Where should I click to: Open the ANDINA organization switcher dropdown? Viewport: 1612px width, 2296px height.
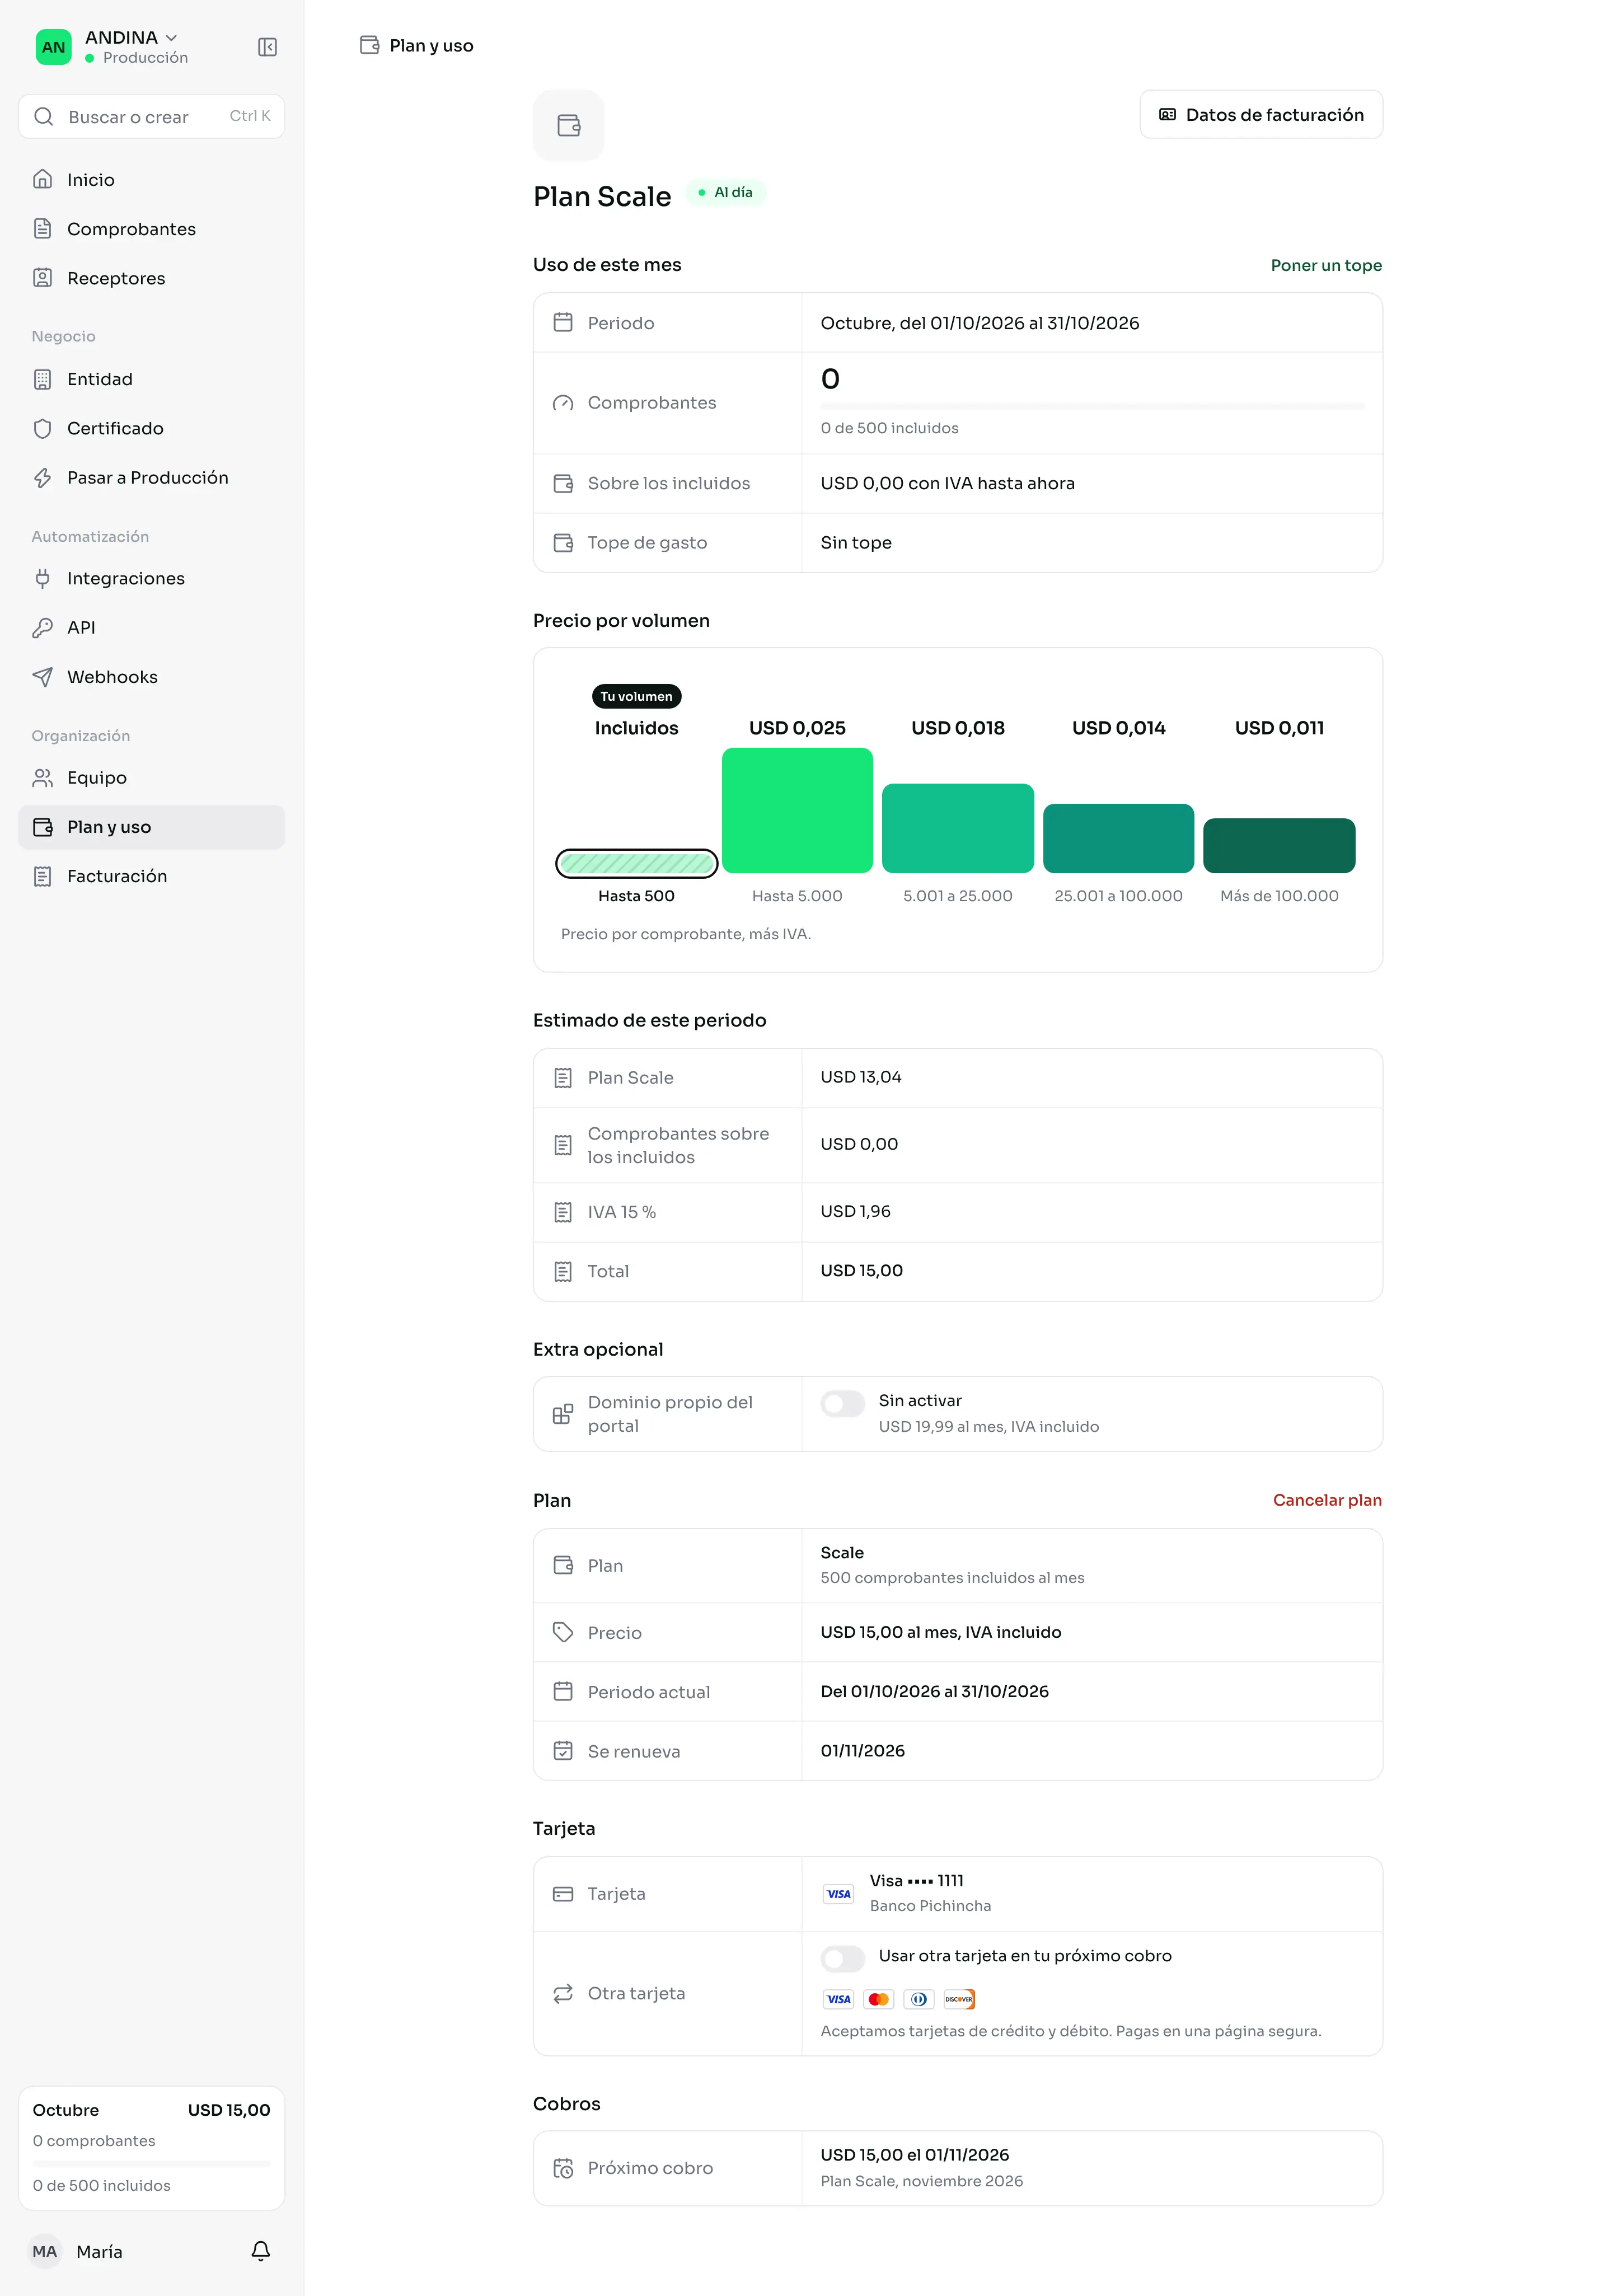pos(131,38)
